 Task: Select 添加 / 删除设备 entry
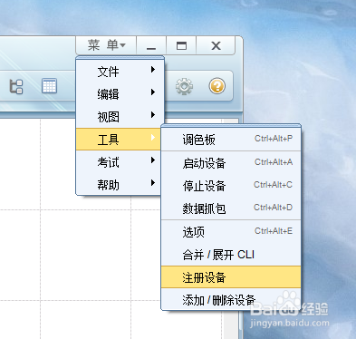[x=231, y=299]
